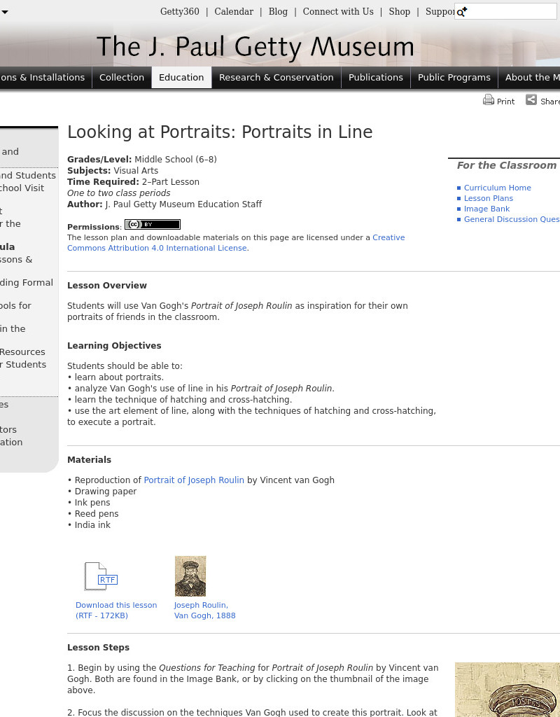Click the Joseph Roulin painting thumbnail
560x717 pixels.
coord(190,576)
